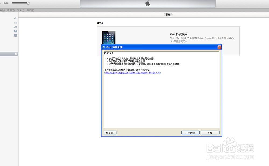Adjust the iTunes volume slider knob
Screen dimensions: 269x166
(x=28, y=3)
